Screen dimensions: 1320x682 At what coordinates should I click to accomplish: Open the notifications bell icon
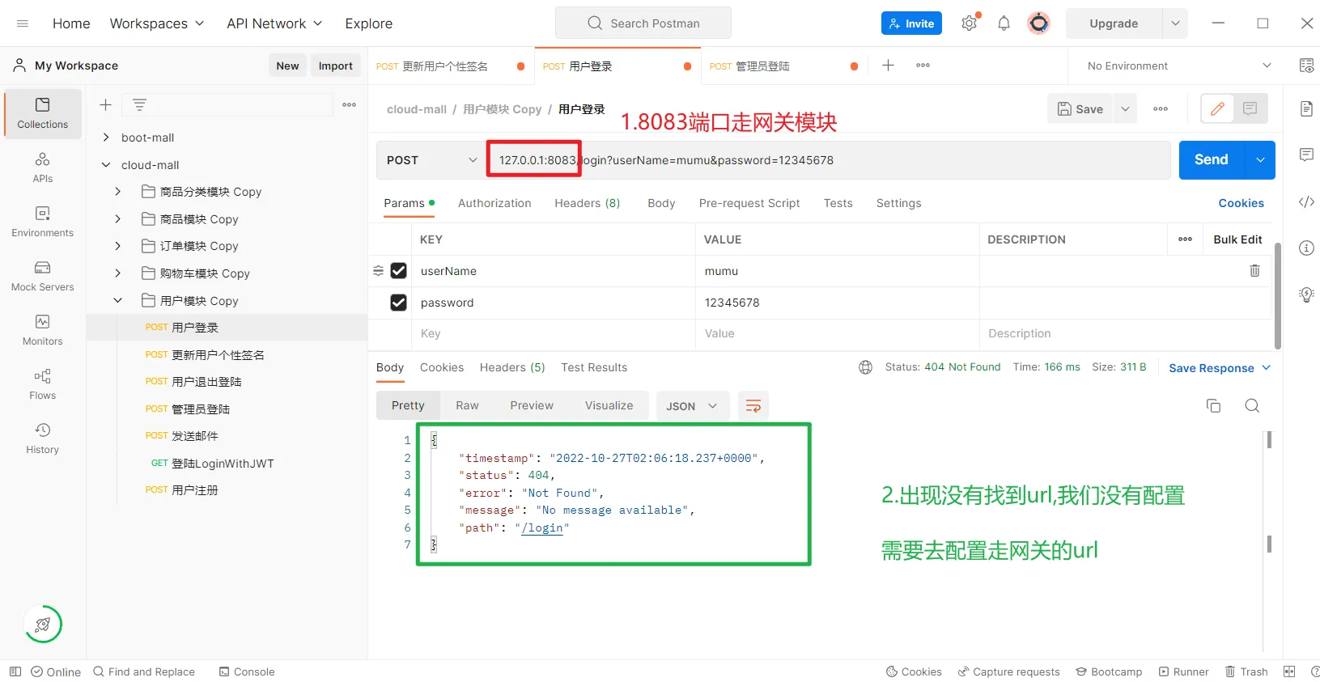1004,23
